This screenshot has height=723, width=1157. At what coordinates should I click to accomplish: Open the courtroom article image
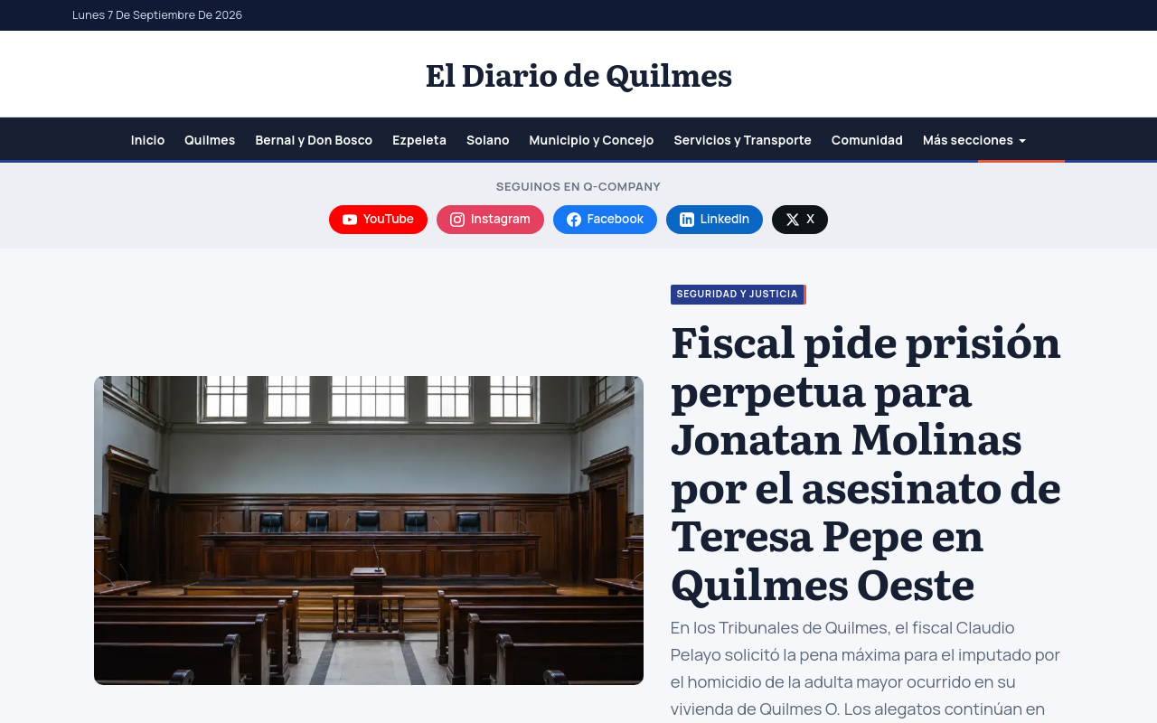[x=369, y=531]
